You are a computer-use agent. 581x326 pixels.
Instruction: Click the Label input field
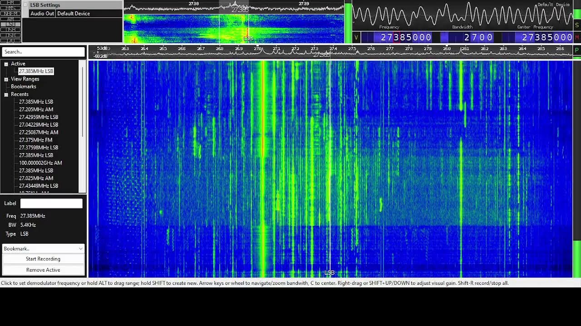coord(51,203)
